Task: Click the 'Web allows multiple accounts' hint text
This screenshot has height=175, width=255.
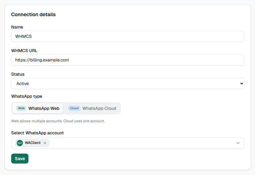Action: 58,121
